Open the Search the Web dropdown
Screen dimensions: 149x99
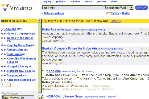point(131,8)
